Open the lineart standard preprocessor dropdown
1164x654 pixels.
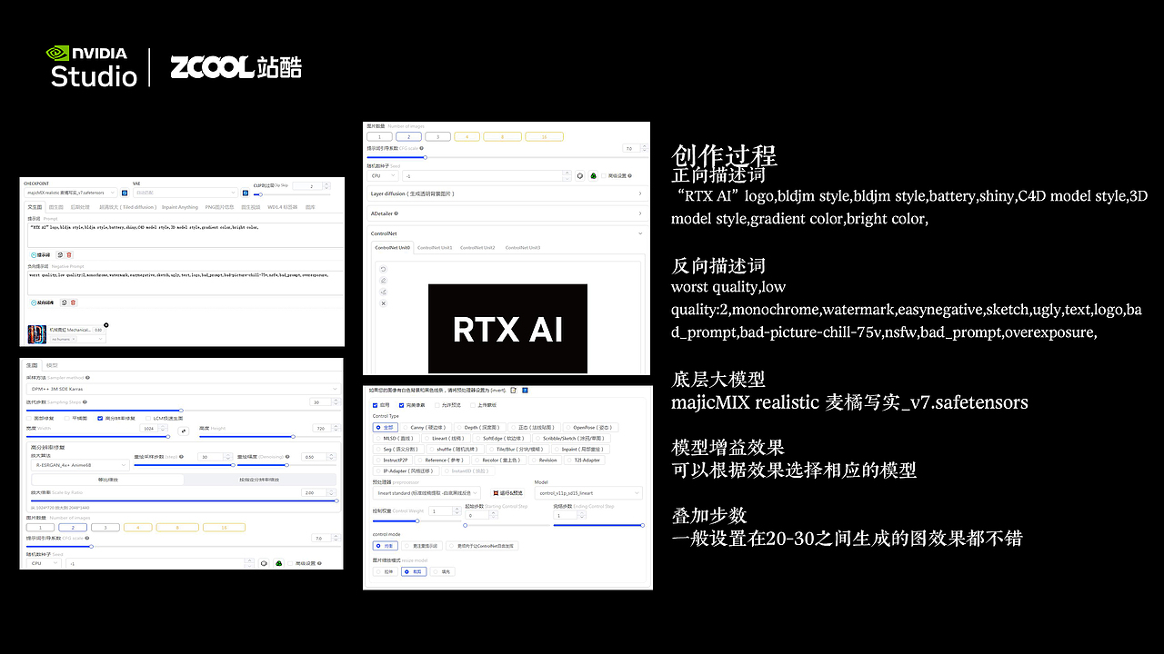[x=426, y=493]
